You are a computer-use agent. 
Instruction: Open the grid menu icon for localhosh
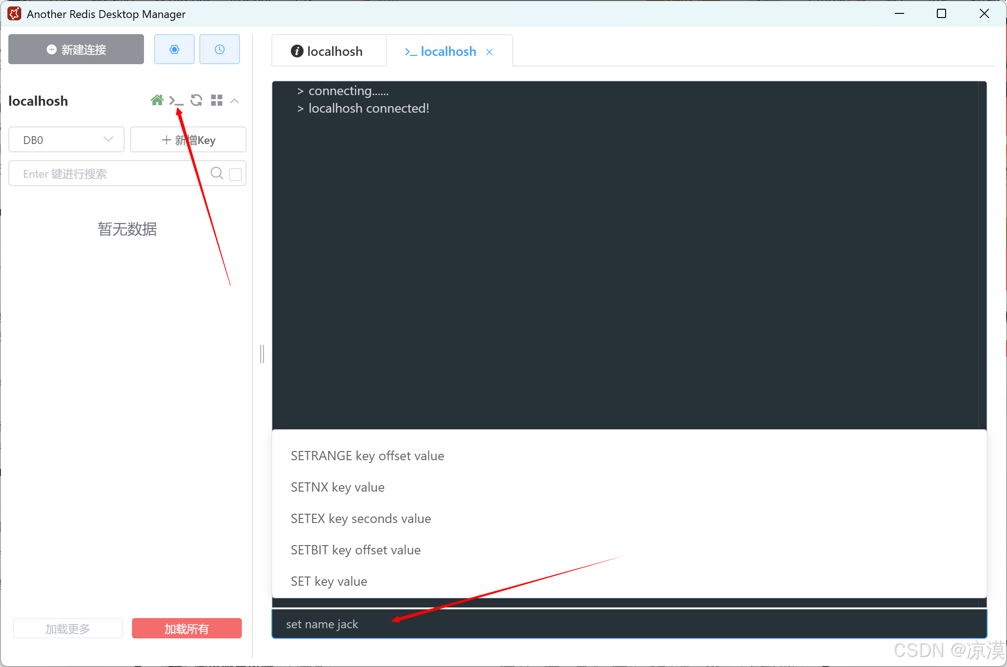click(x=216, y=100)
